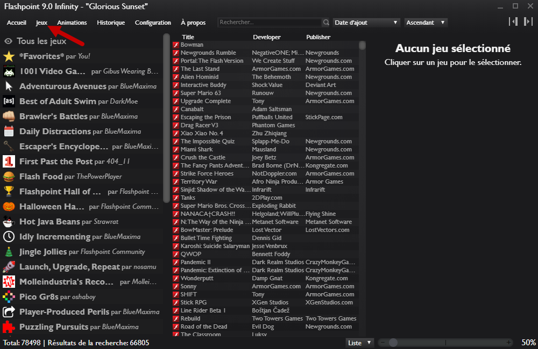Click the Hot Java Beans cup icon

[x=9, y=222]
